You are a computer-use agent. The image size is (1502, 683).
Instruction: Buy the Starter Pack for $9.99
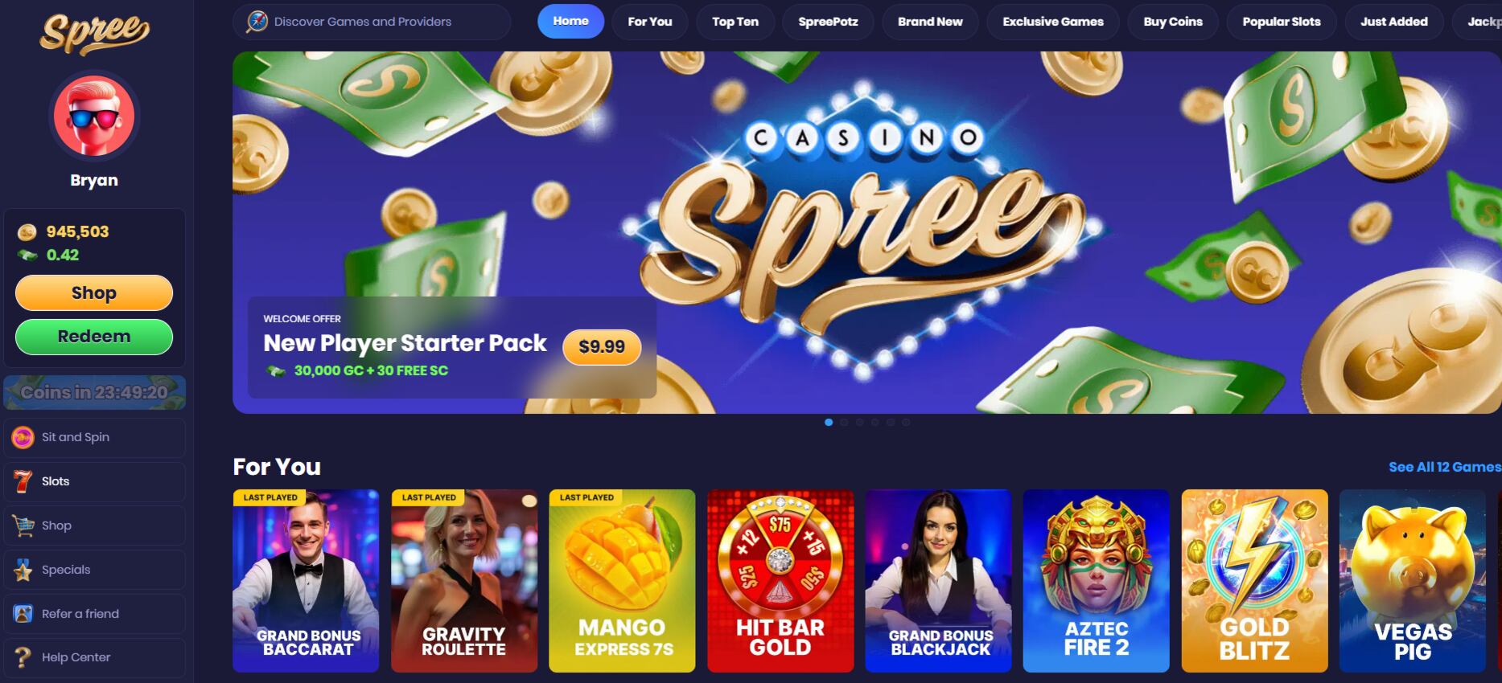click(602, 347)
